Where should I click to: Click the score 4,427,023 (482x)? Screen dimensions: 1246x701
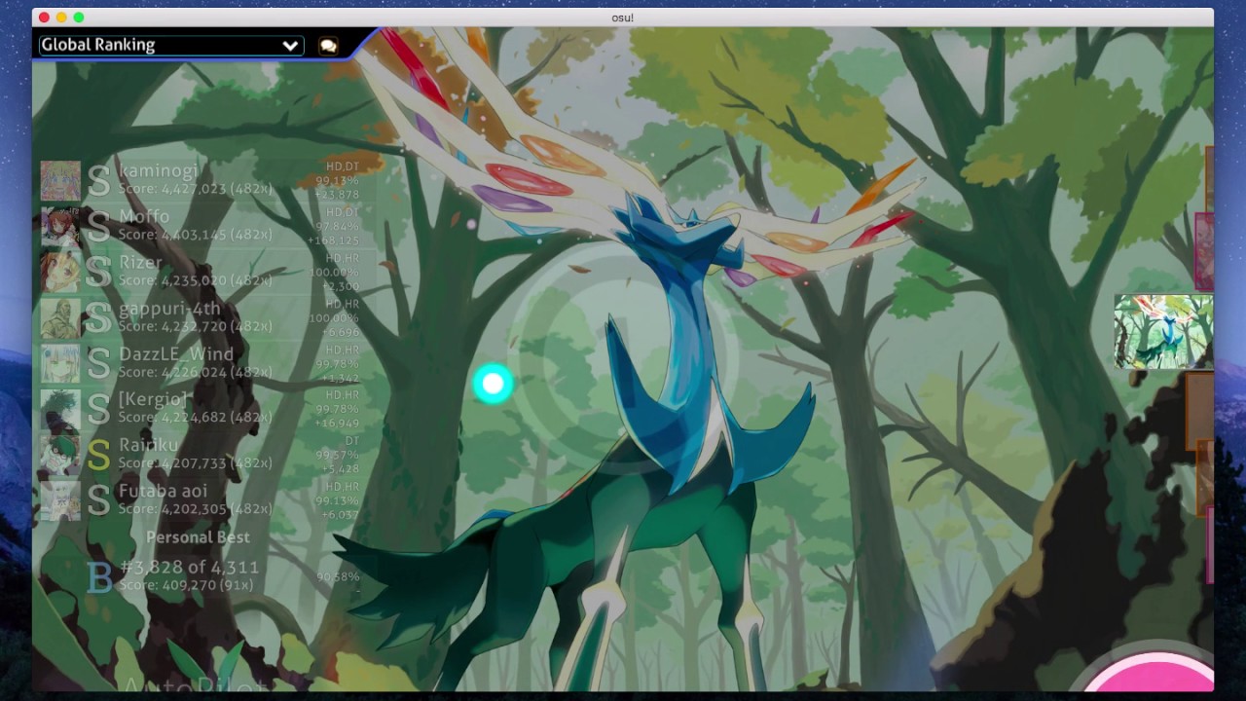[196, 190]
